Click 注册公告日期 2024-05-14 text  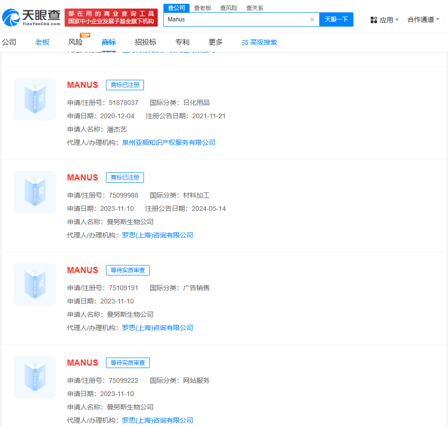pos(185,208)
